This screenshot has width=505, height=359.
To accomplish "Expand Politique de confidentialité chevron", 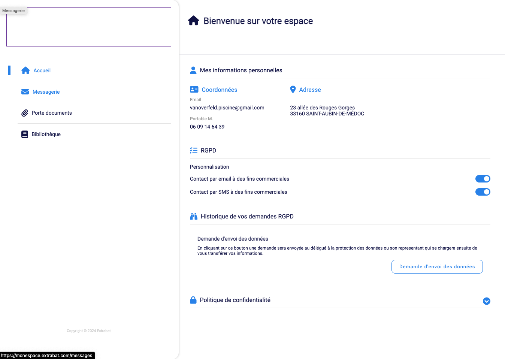I will (x=486, y=301).
